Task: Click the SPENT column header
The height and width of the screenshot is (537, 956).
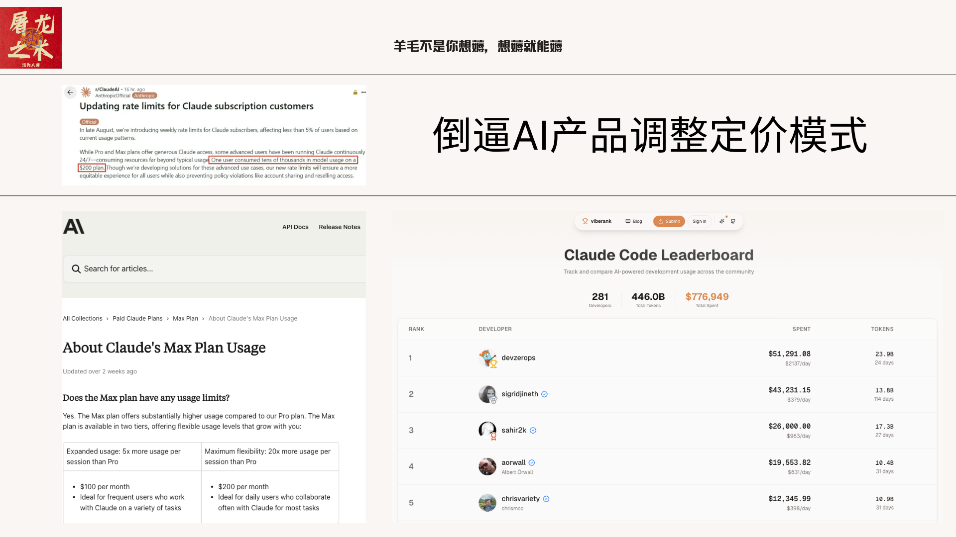Action: click(801, 329)
